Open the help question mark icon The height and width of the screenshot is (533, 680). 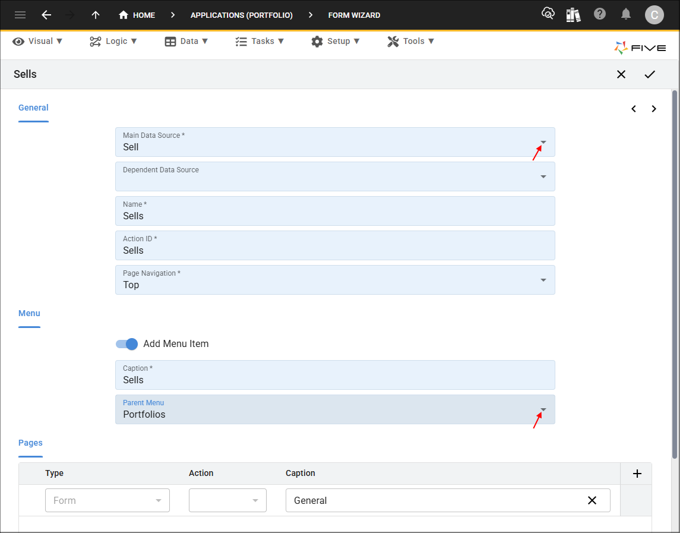[x=600, y=14]
